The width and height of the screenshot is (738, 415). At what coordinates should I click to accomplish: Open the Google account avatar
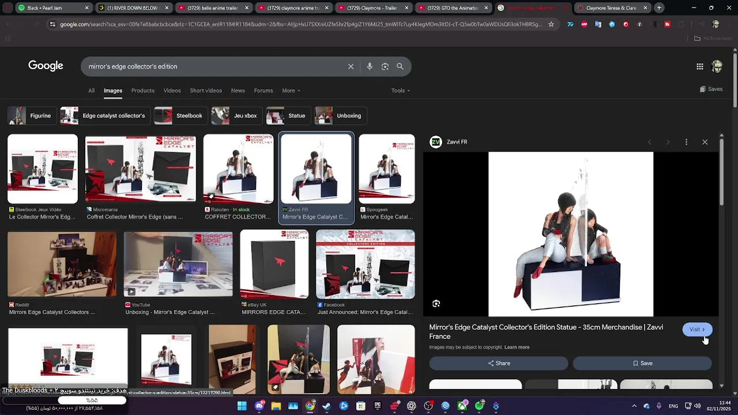(717, 66)
